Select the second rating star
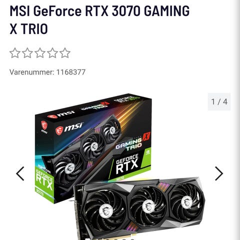Viewport: 240px width, 240px height. (27, 53)
